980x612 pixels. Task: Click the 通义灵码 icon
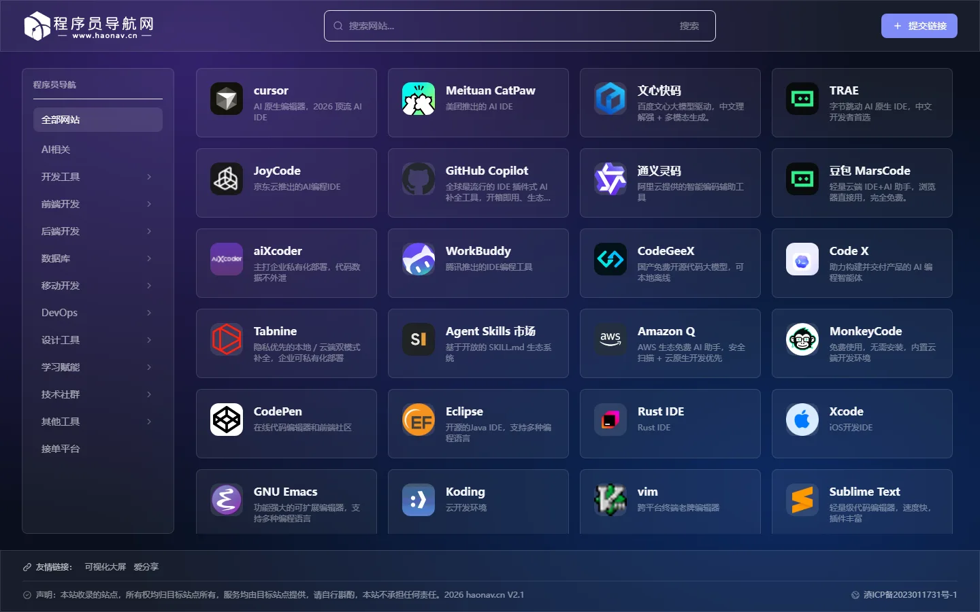(x=610, y=179)
